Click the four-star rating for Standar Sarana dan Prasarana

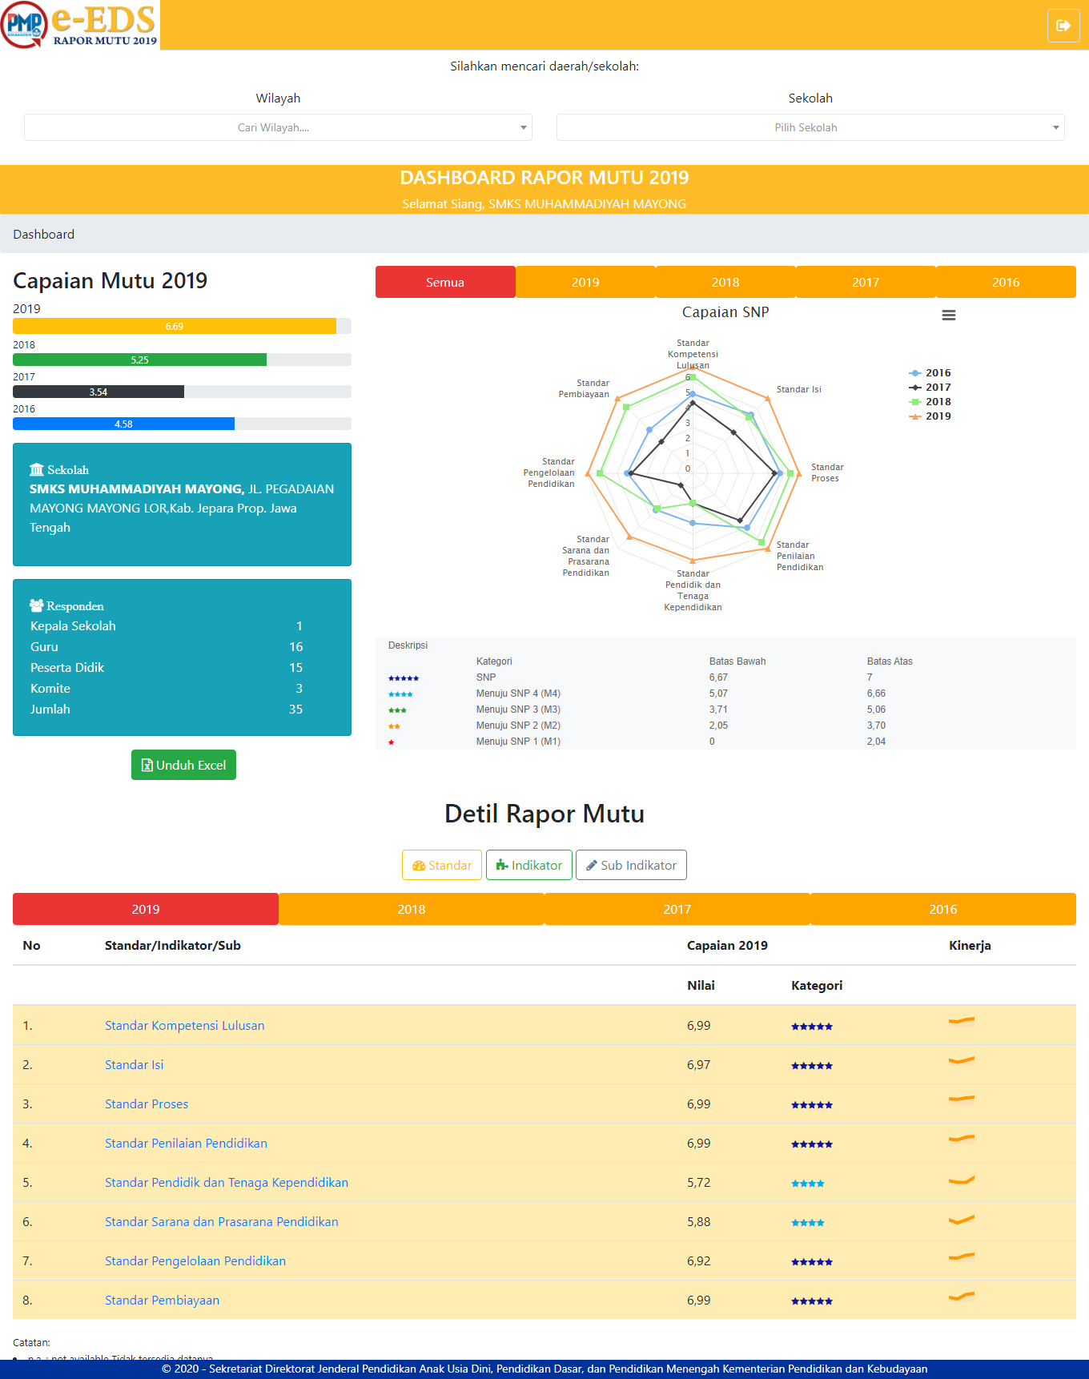tap(808, 1223)
